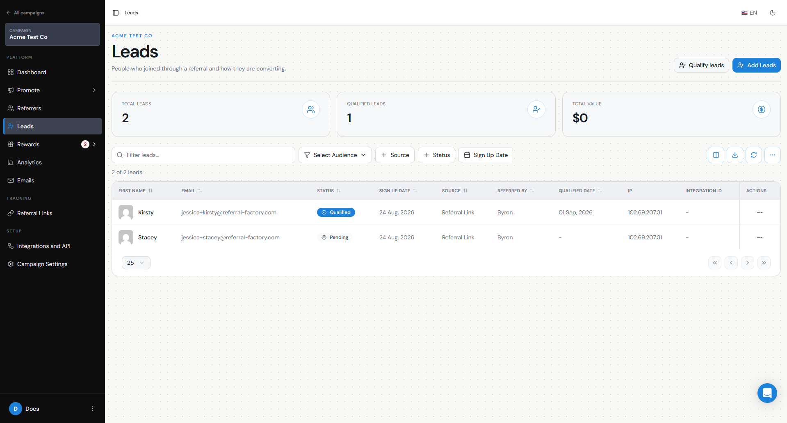The image size is (787, 423).
Task: Open the EN language selector
Action: tap(749, 13)
